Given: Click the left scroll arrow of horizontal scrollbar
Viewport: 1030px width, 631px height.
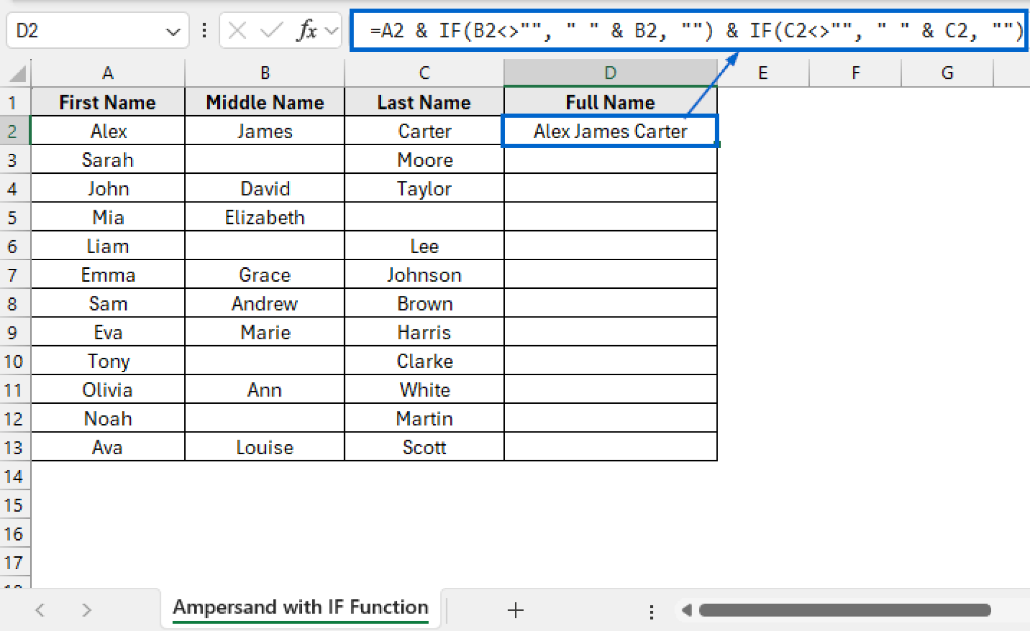Looking at the screenshot, I should pyautogui.click(x=686, y=610).
